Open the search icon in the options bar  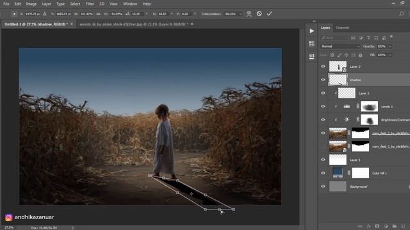pyautogui.click(x=402, y=13)
